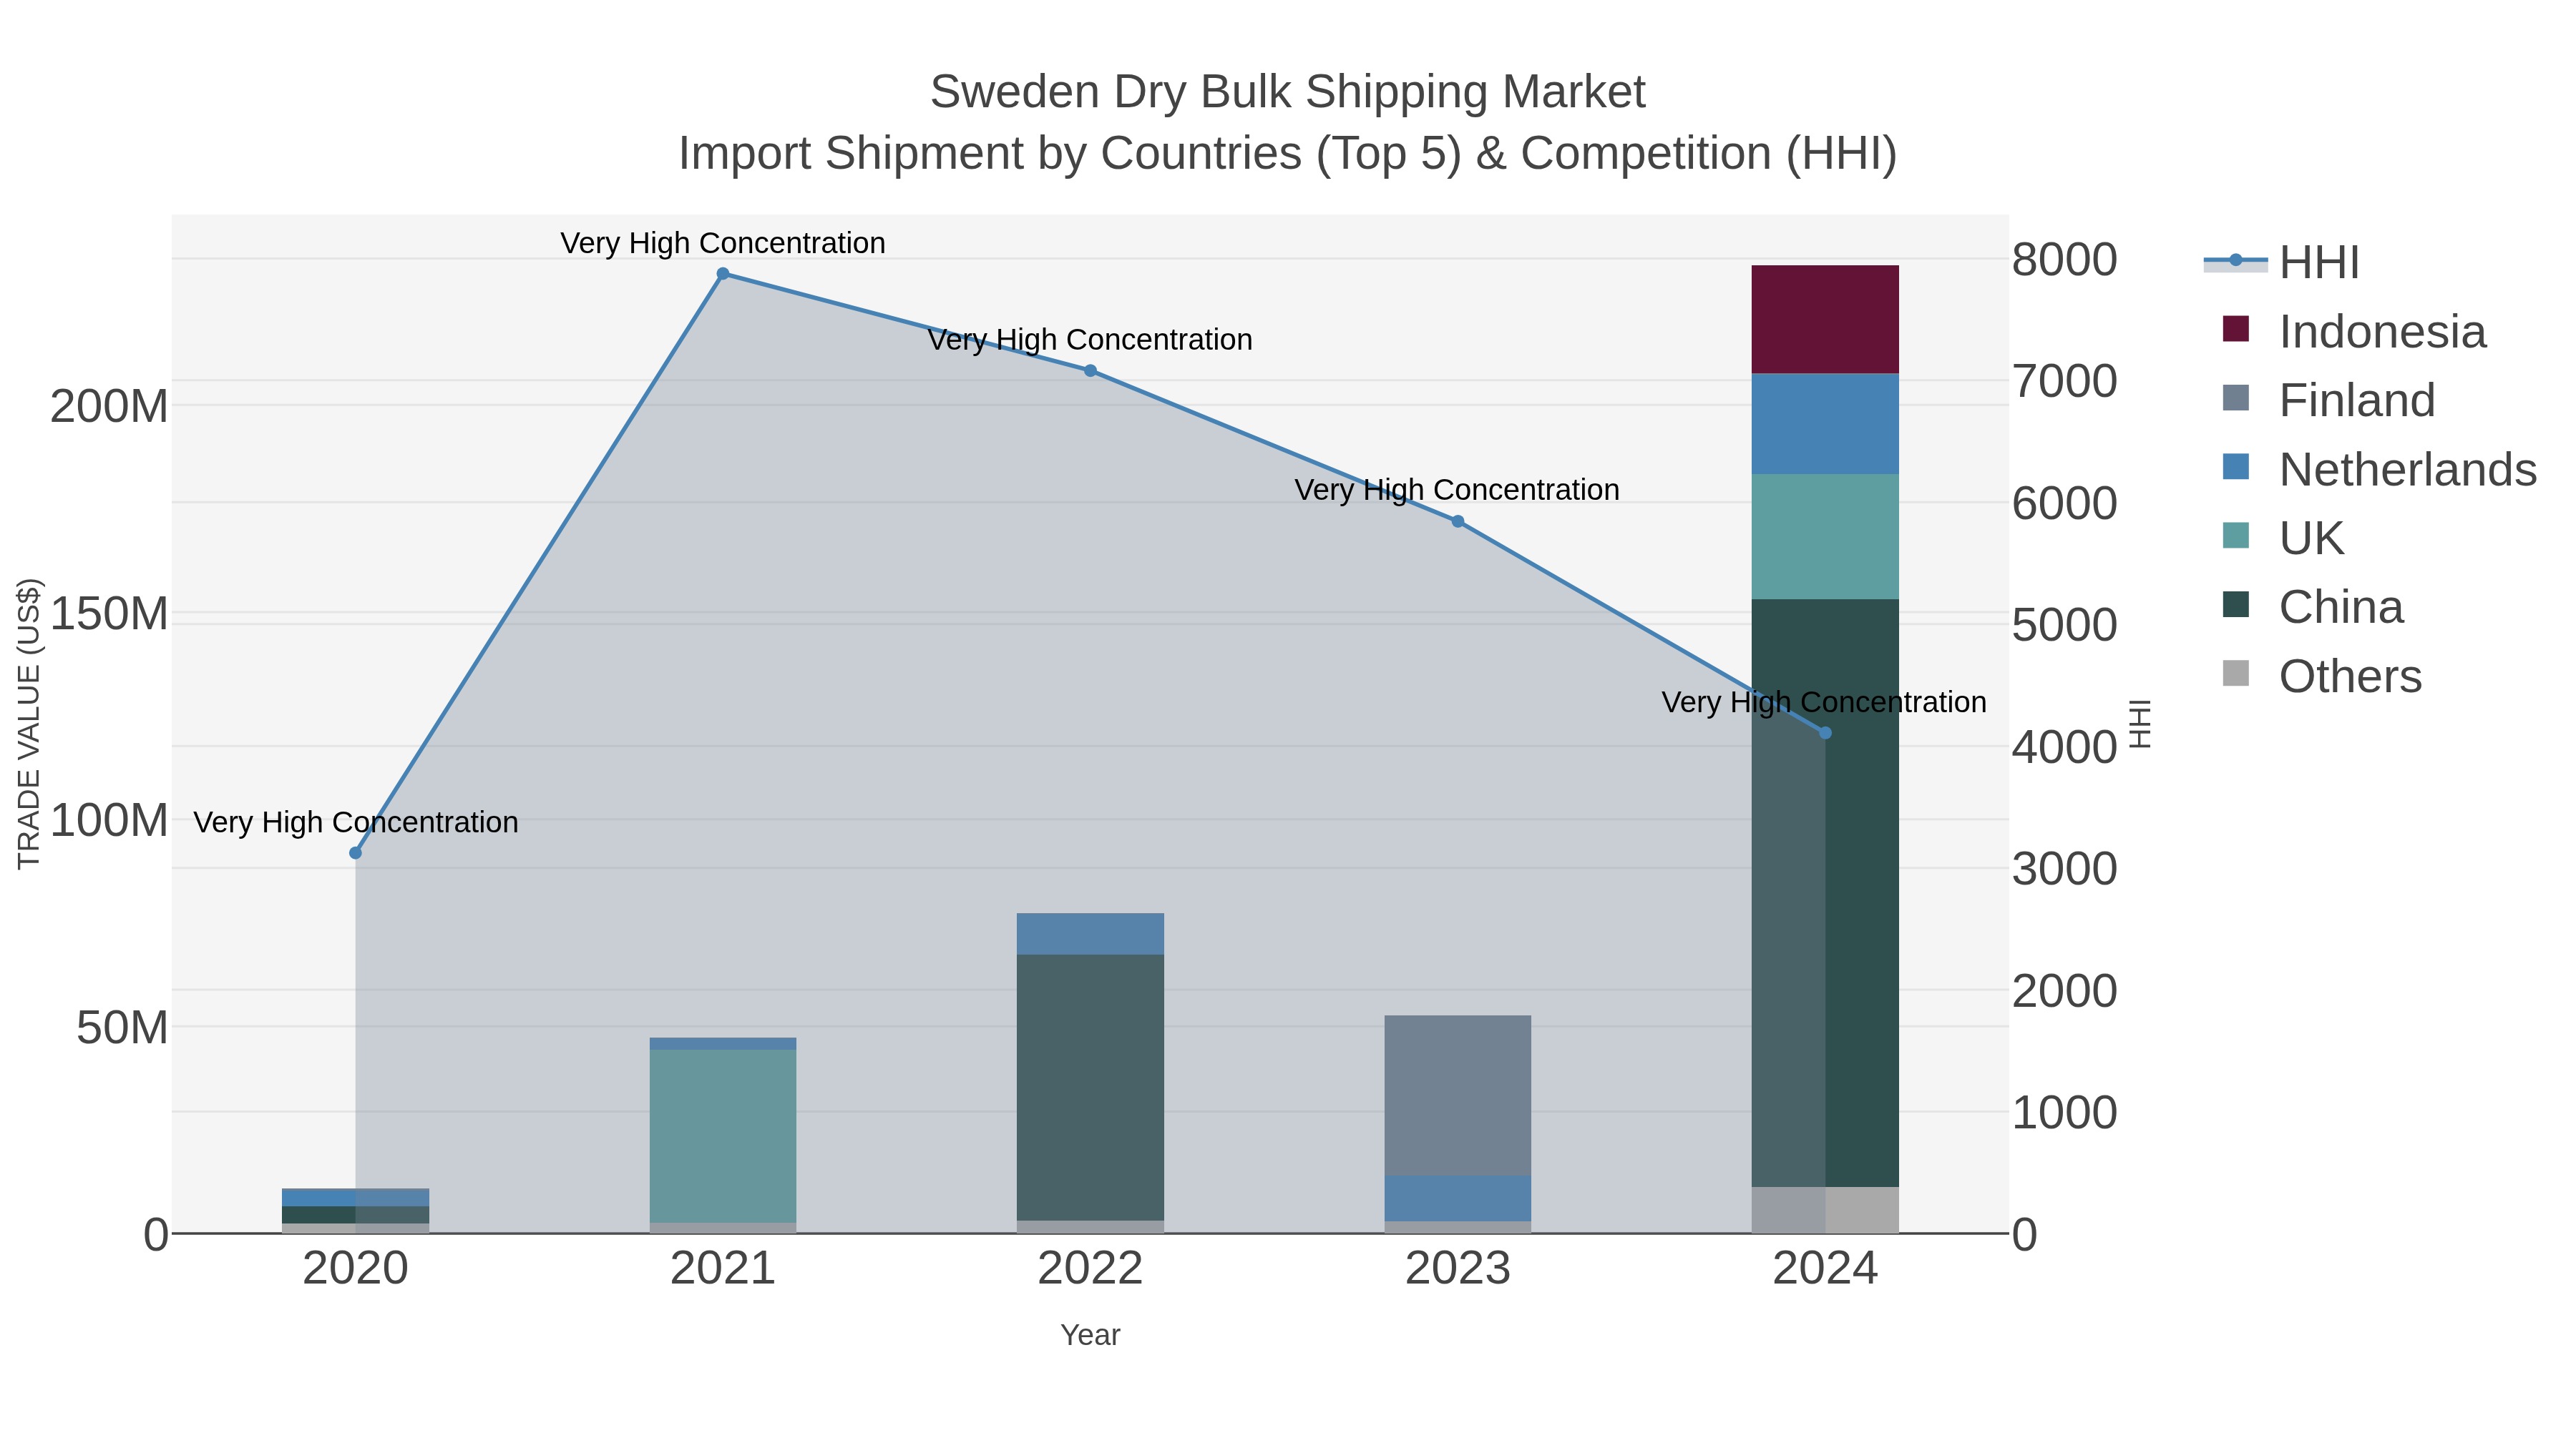Select the 2024 HHI data point
The image size is (2576, 1448).
tap(1825, 732)
